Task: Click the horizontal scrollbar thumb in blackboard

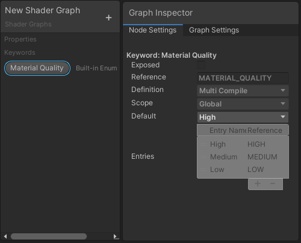Action: (49, 236)
